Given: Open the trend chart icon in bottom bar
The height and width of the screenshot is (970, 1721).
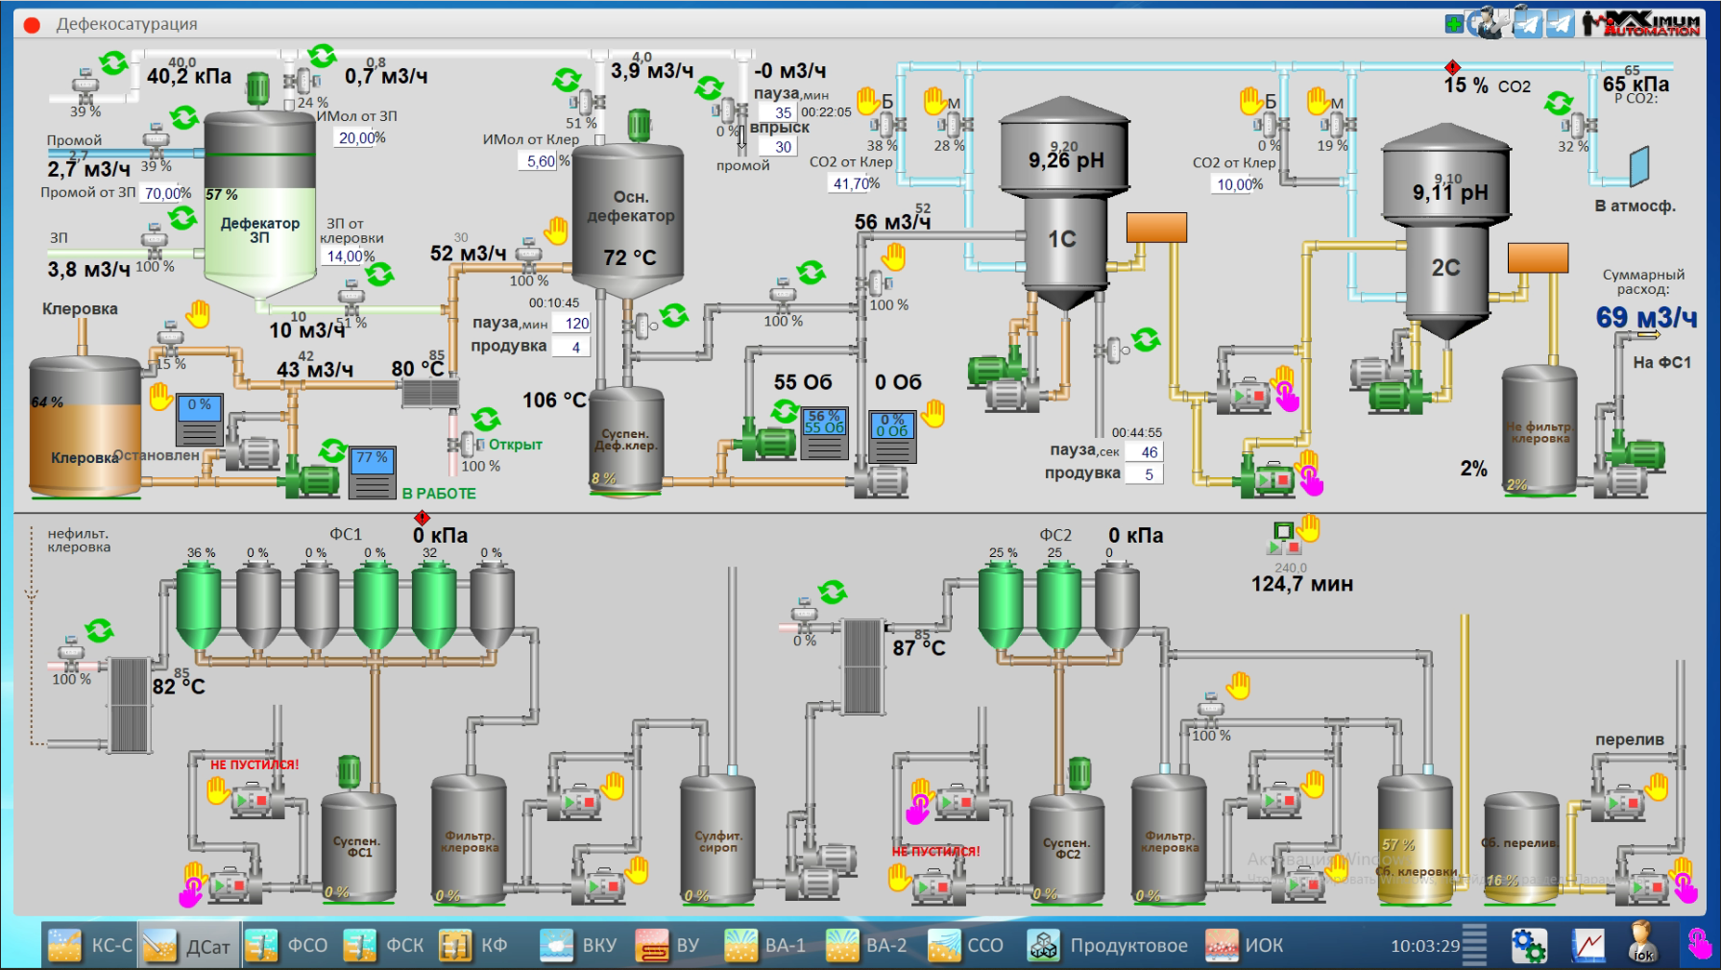Looking at the screenshot, I should 1588,946.
